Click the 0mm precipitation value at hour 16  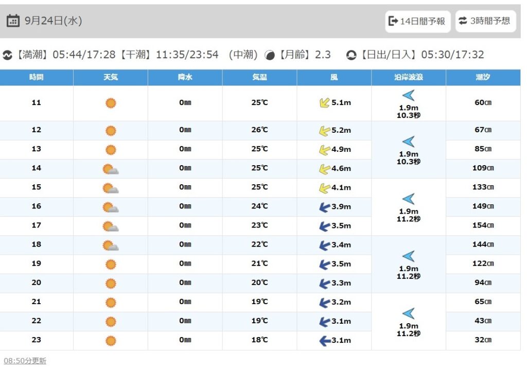point(185,206)
